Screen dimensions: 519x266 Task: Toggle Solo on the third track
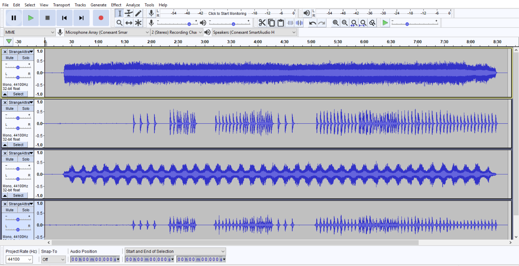click(x=26, y=159)
